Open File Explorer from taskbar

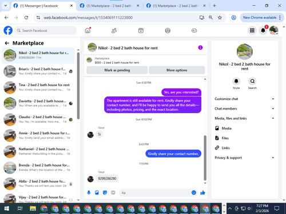33,208
